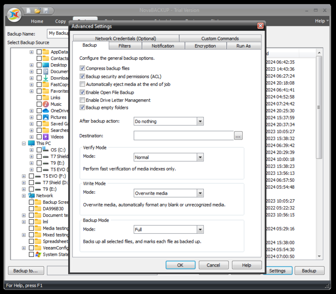
Task: Open the Verify Mode dropdown
Action: click(200, 157)
